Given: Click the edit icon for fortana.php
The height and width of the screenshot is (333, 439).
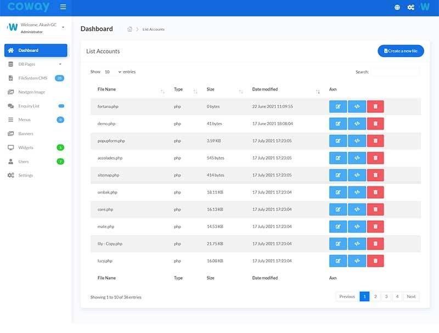Looking at the screenshot, I should [x=338, y=106].
